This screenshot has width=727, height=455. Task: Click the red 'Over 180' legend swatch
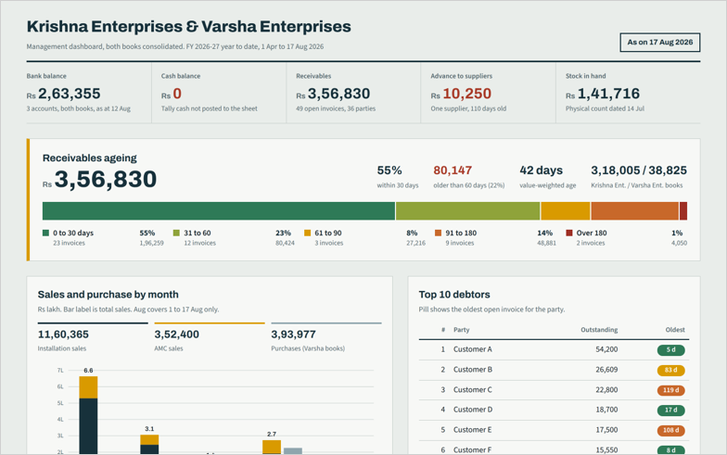pos(569,234)
